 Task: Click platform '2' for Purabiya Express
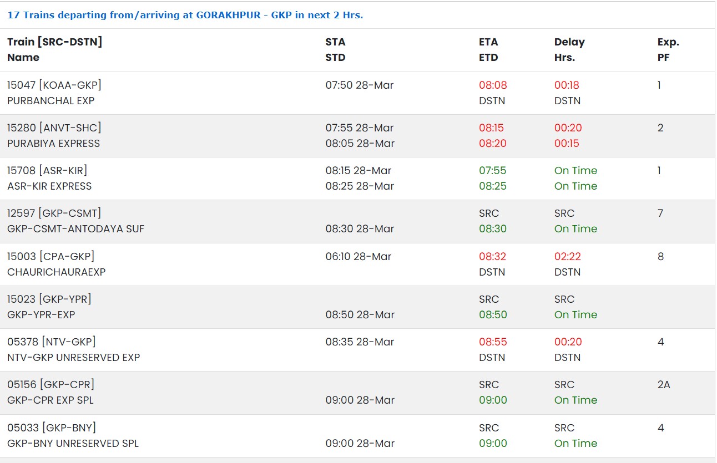660,128
